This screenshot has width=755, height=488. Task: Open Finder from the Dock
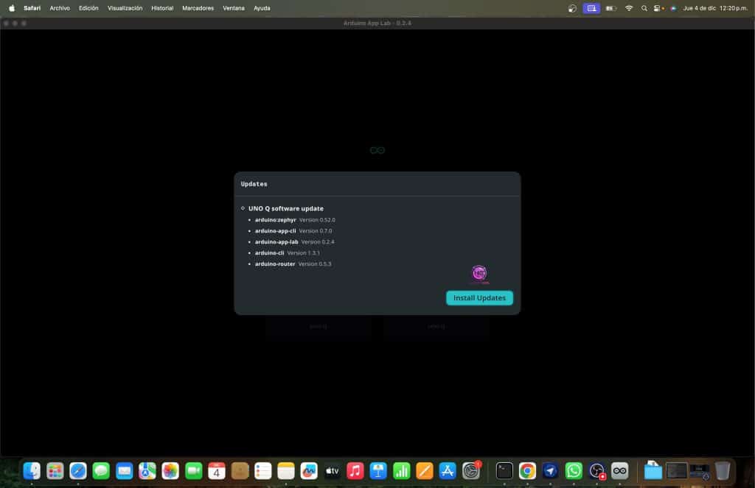click(32, 470)
